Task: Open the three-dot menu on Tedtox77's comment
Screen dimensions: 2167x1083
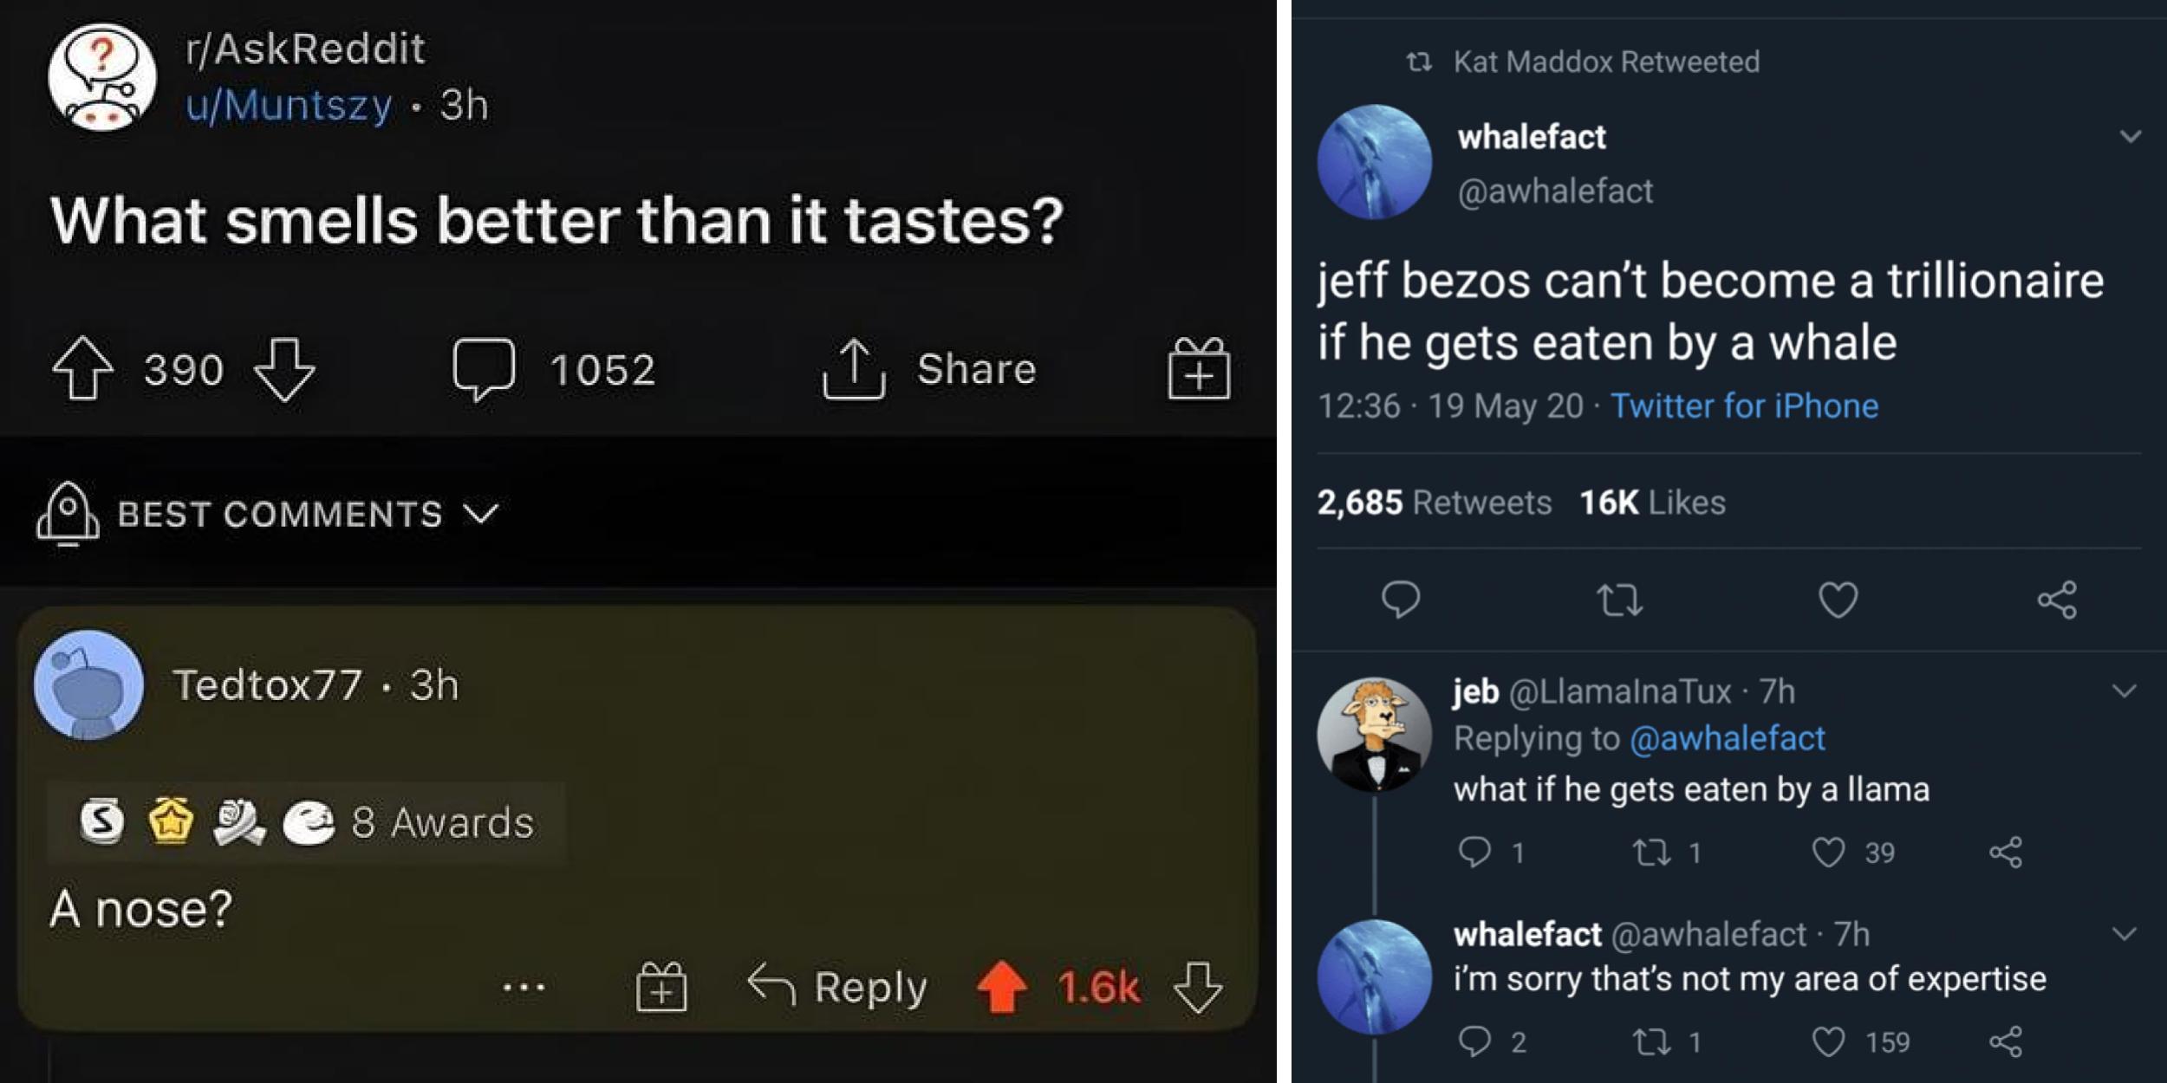Action: click(x=524, y=987)
